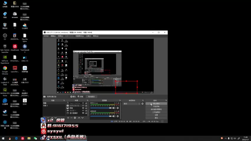Open OBS 设置 settings button
251x141 pixels.
point(156,115)
